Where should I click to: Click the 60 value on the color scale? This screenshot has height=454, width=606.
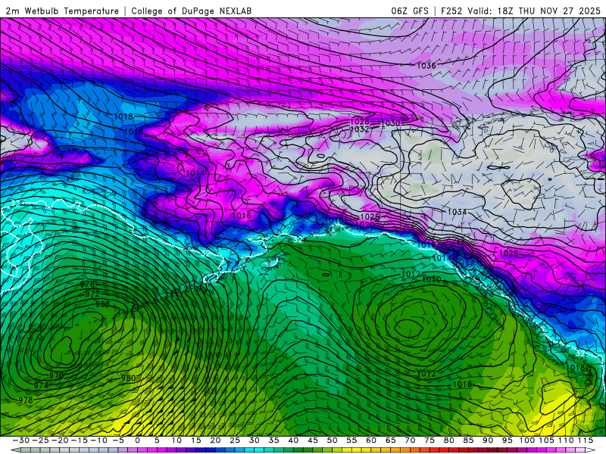point(371,440)
